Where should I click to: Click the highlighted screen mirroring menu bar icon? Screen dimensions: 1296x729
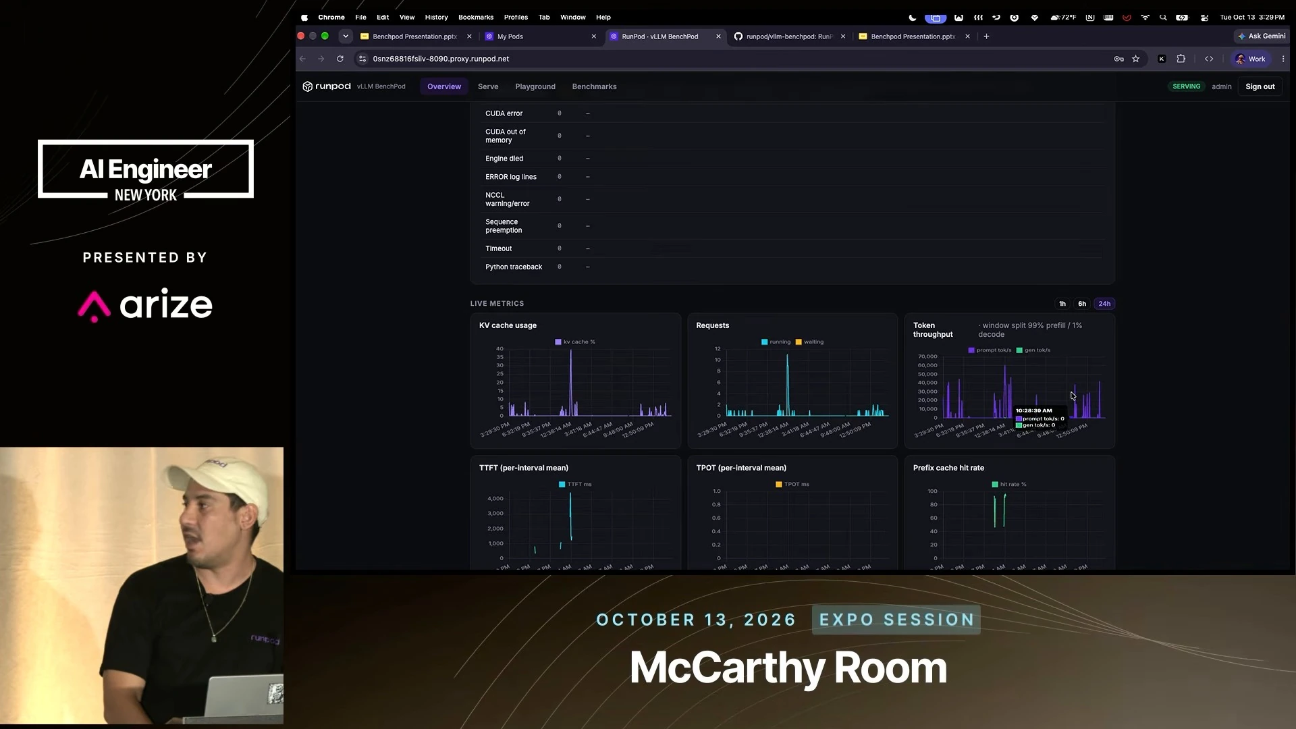tap(936, 18)
